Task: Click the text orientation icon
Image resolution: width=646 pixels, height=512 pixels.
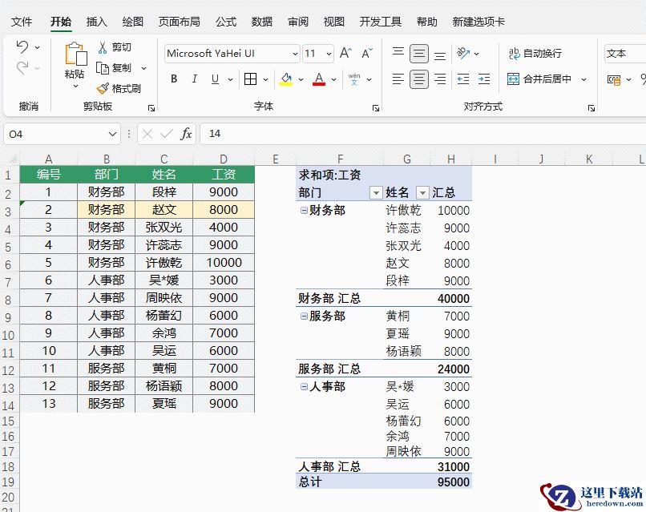Action: pyautogui.click(x=463, y=53)
